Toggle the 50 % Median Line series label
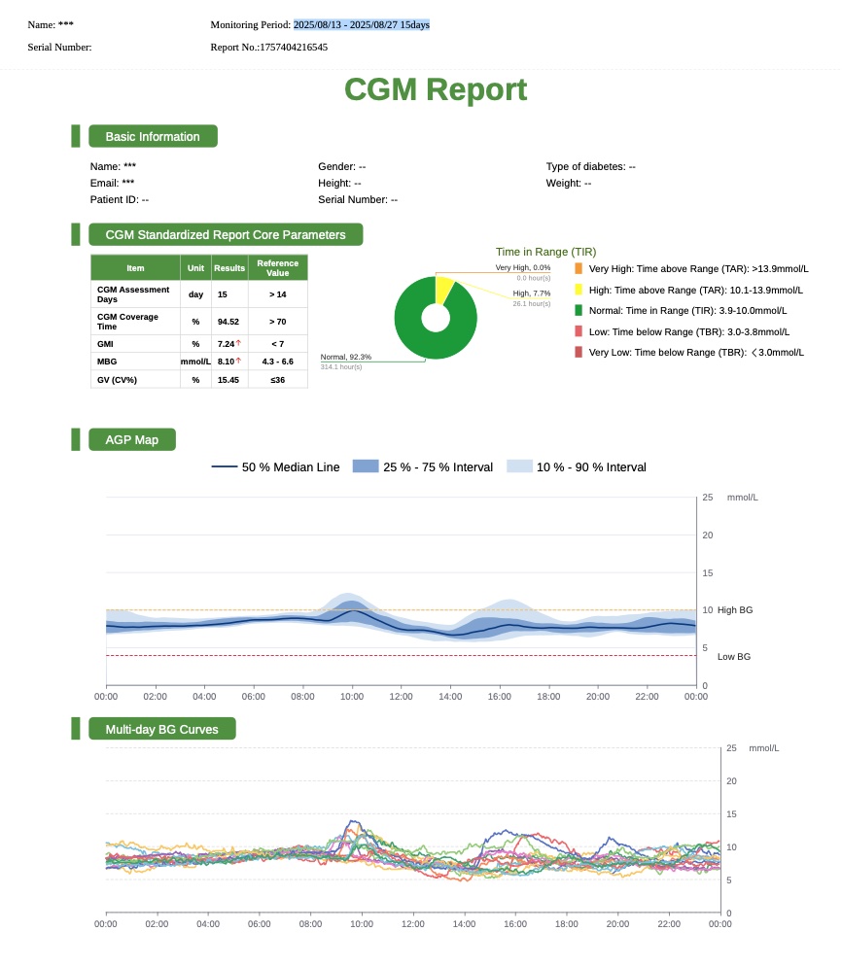This screenshot has height=966, width=842. [x=291, y=467]
